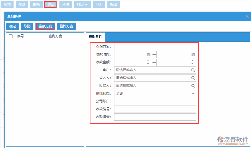Image resolution: width=251 pixels, height=148 pixels.
Task: Open the end date calendar for 收款时间
Action: point(193,54)
